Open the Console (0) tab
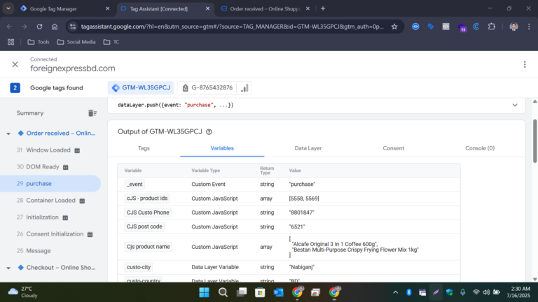 pyautogui.click(x=480, y=148)
